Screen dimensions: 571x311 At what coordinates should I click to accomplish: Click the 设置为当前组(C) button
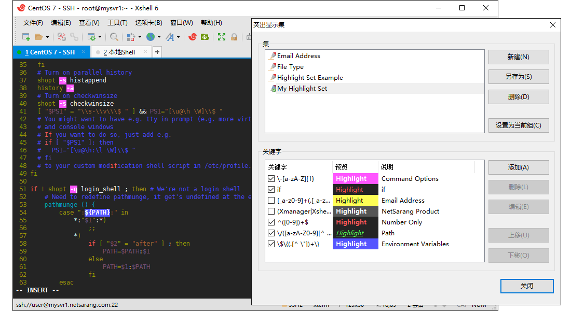(x=519, y=125)
